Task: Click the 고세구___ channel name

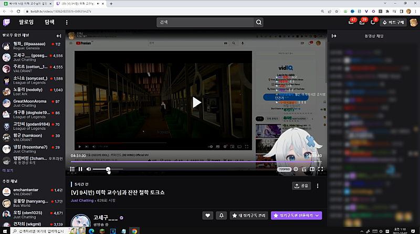Action: pyautogui.click(x=106, y=218)
